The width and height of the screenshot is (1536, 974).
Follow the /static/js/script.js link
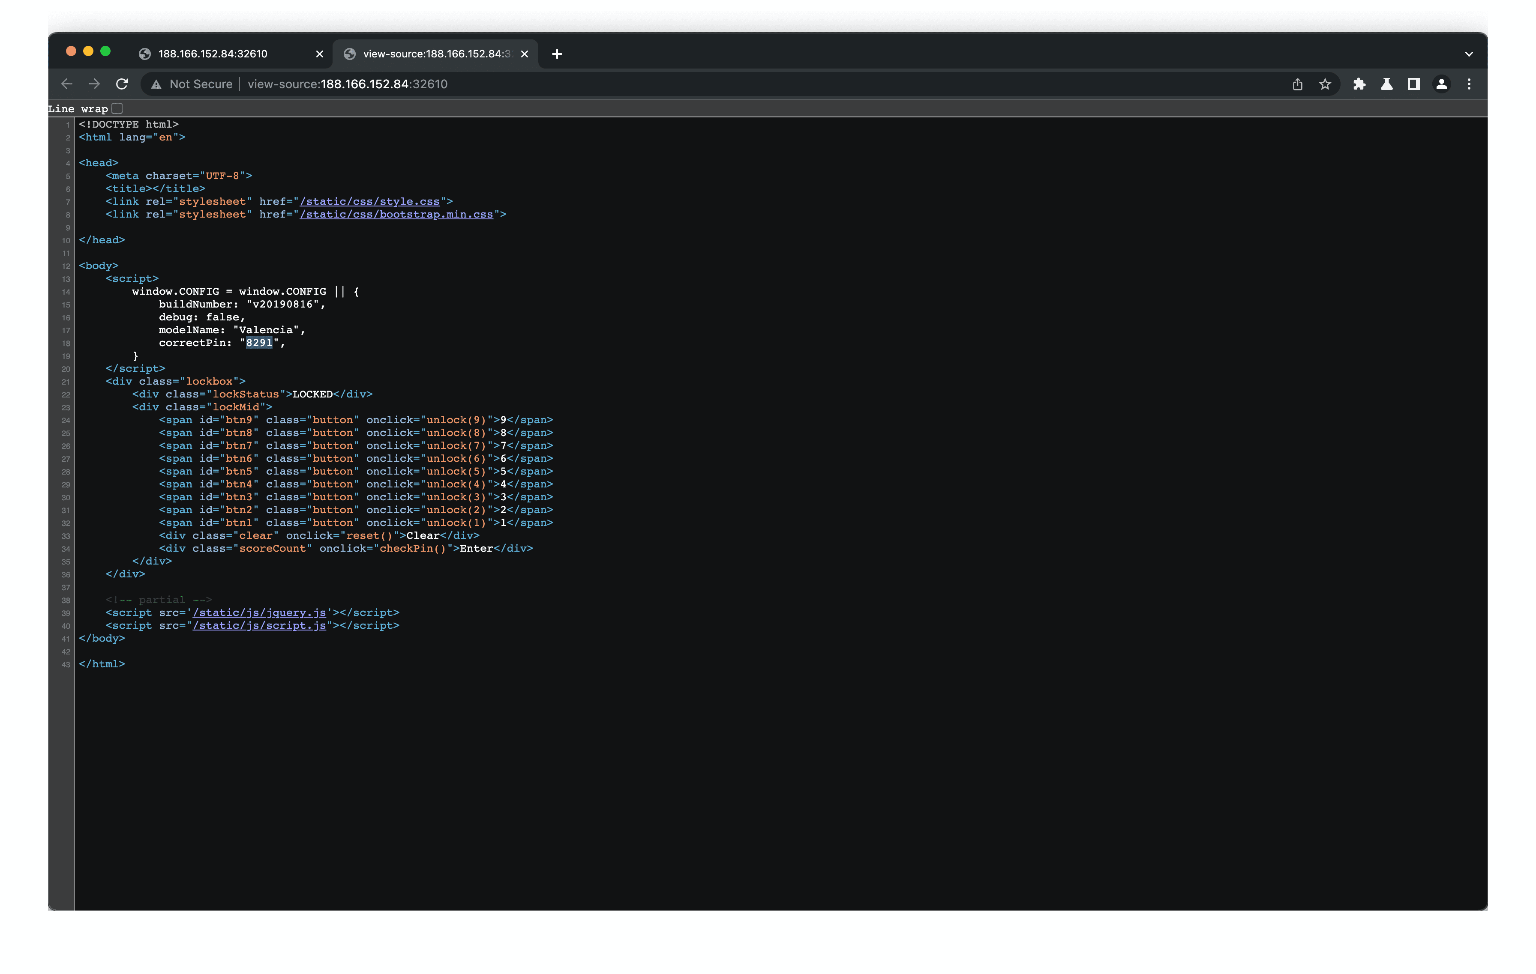pyautogui.click(x=259, y=625)
